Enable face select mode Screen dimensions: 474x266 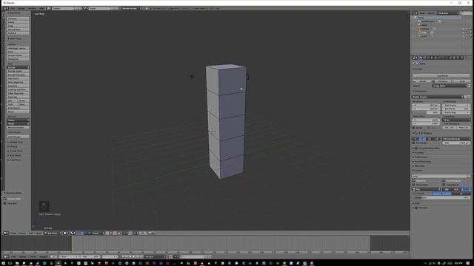tap(115, 233)
